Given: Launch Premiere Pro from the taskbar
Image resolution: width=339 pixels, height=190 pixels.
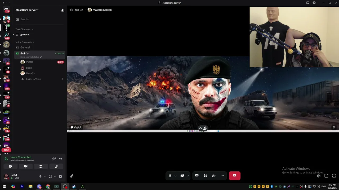Looking at the screenshot, I should coord(22,187).
